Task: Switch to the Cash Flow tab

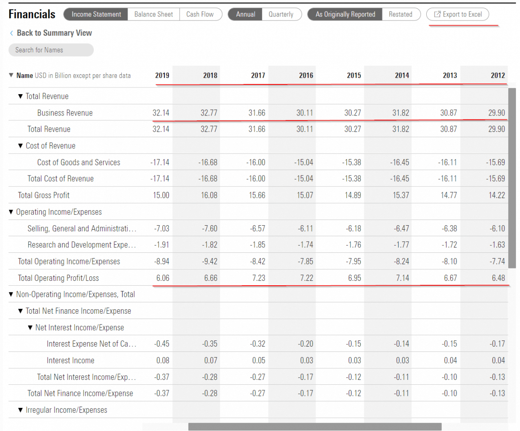Action: point(201,14)
